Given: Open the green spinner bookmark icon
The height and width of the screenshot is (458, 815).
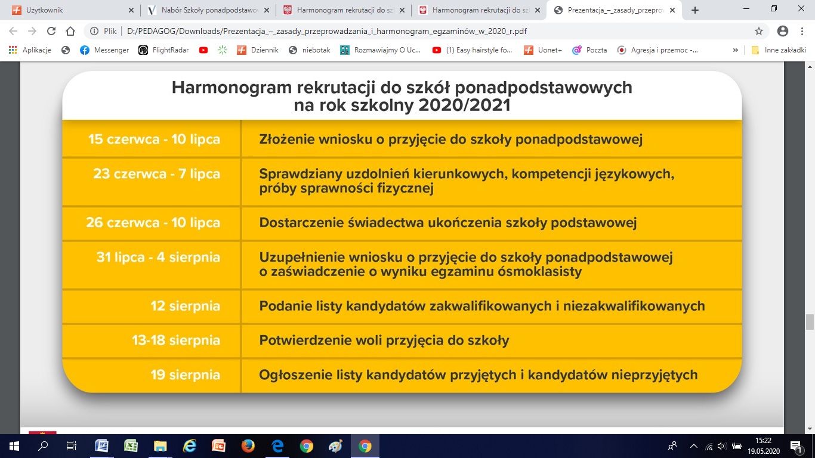Looking at the screenshot, I should 223,50.
